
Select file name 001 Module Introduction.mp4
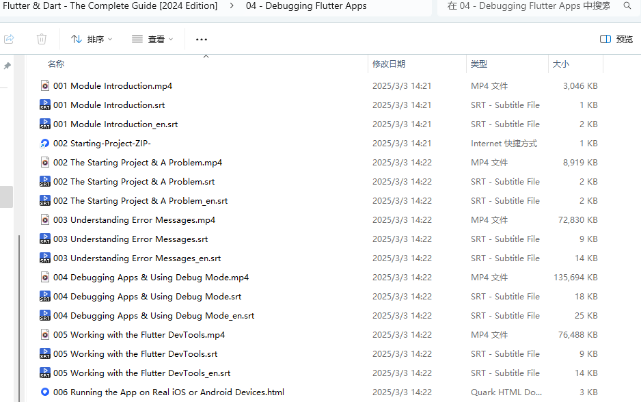click(113, 86)
